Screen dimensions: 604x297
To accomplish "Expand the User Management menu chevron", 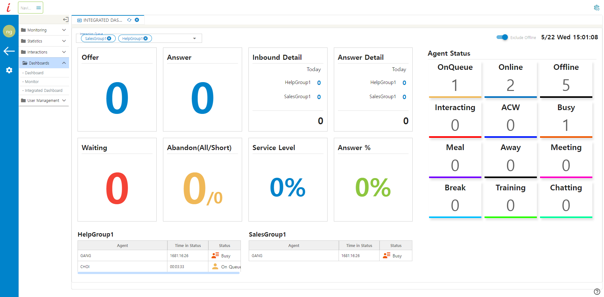I will pos(64,100).
